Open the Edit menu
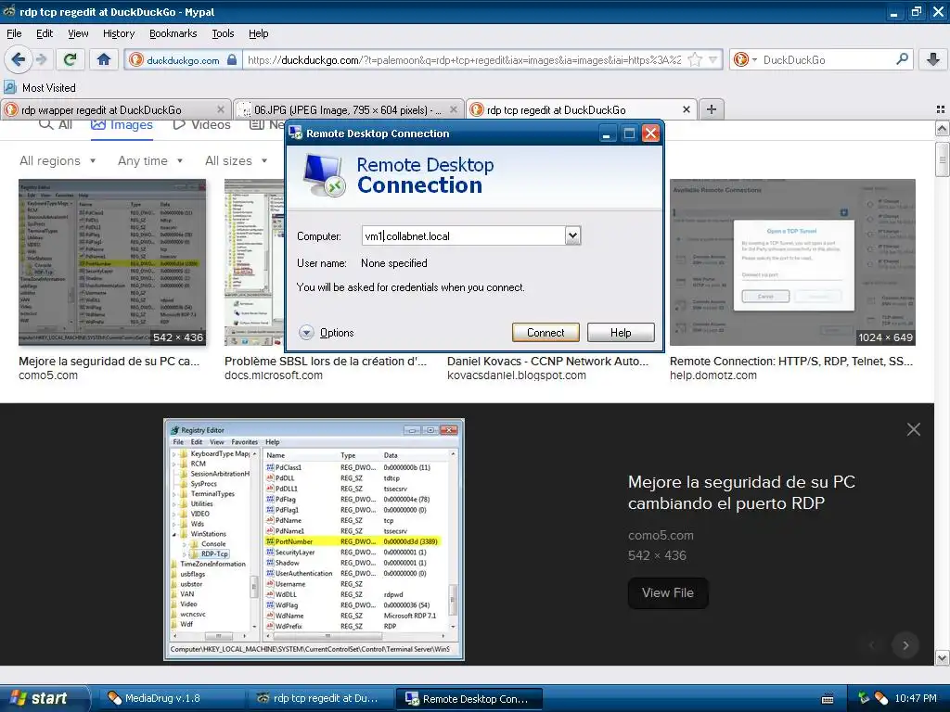The width and height of the screenshot is (950, 712). (45, 34)
